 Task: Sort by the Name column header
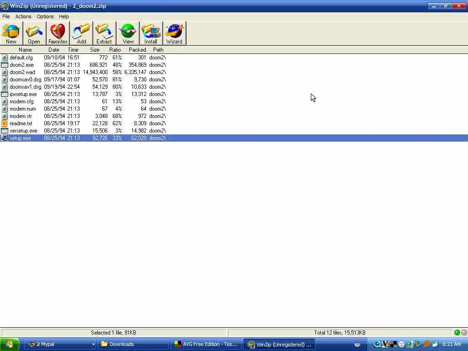(25, 50)
